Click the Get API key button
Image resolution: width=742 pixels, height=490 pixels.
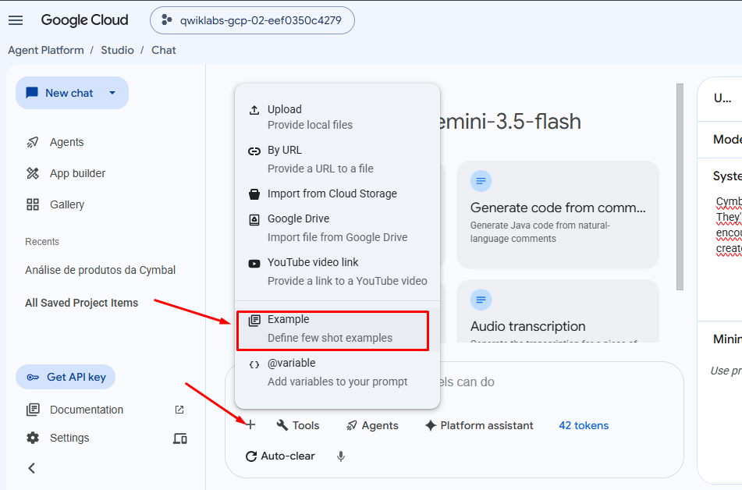[66, 377]
